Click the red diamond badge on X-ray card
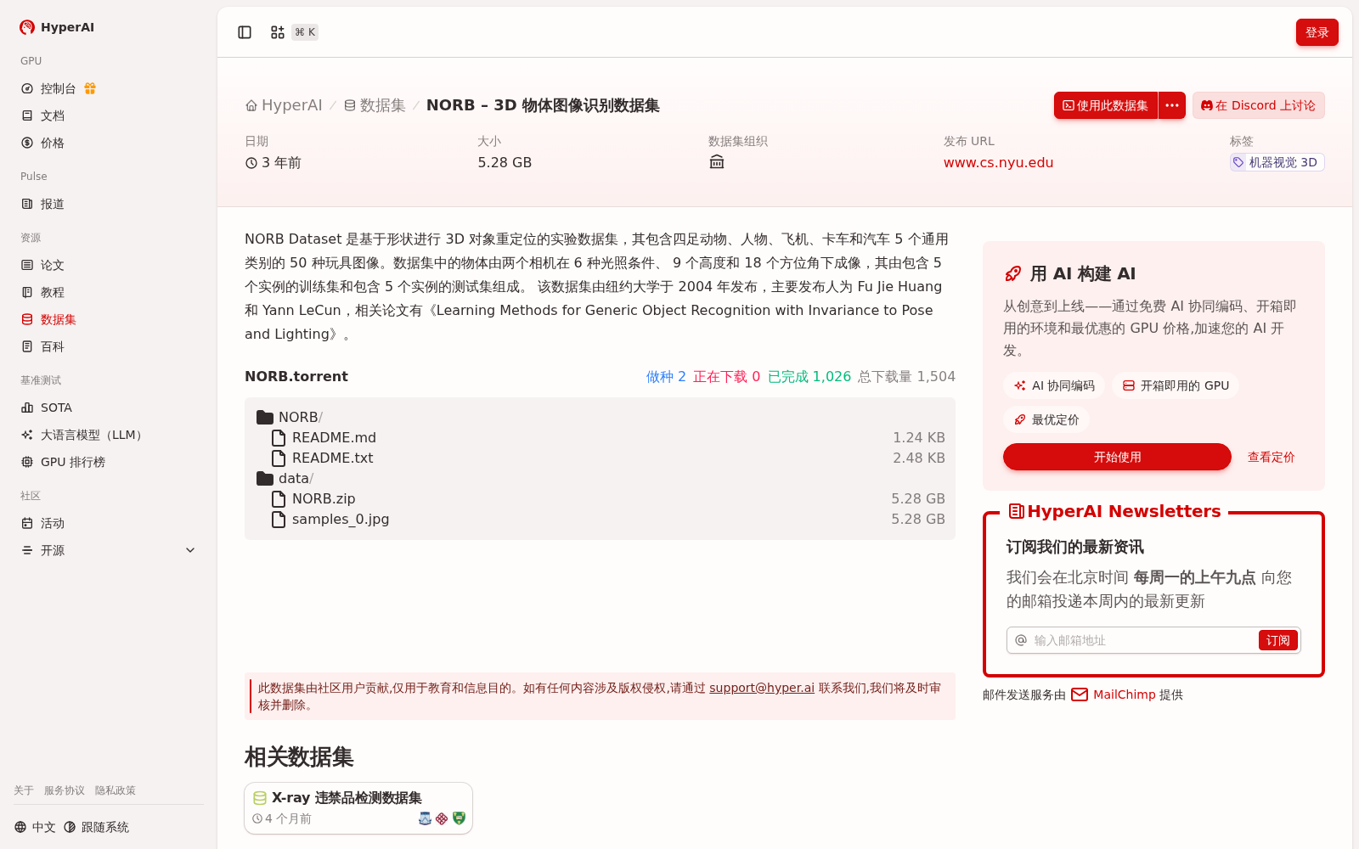Image resolution: width=1359 pixels, height=849 pixels. tap(442, 818)
